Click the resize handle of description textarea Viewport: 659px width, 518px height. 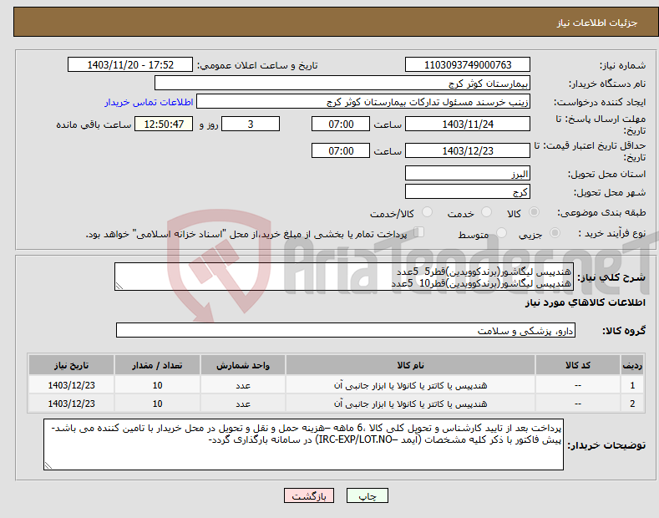[119, 286]
